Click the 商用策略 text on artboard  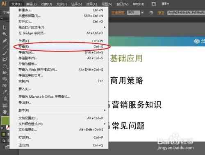127,81
